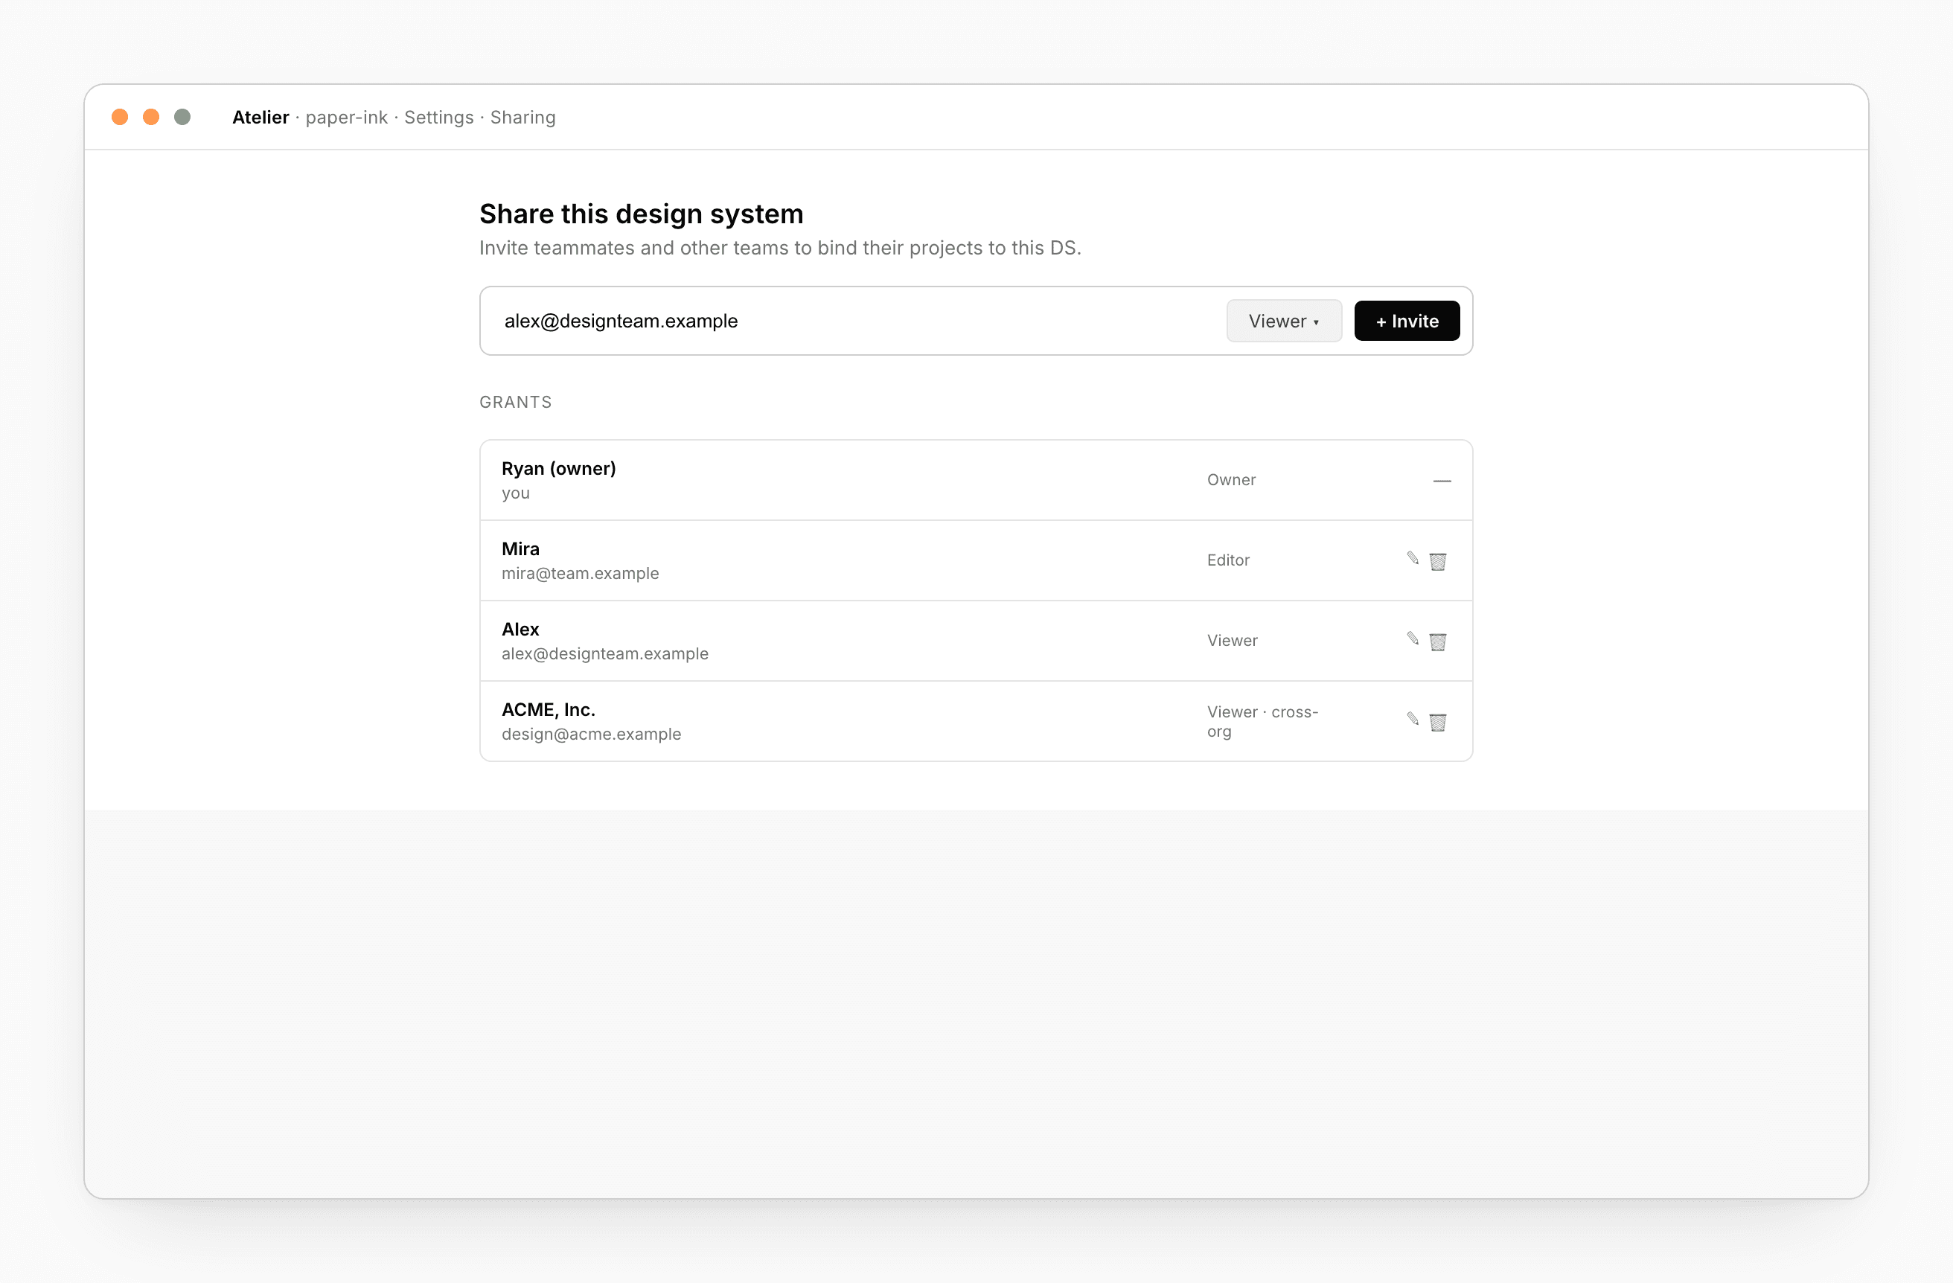Viewport: 1953px width, 1283px height.
Task: Go to paper-ink in the breadcrumb
Action: (346, 118)
